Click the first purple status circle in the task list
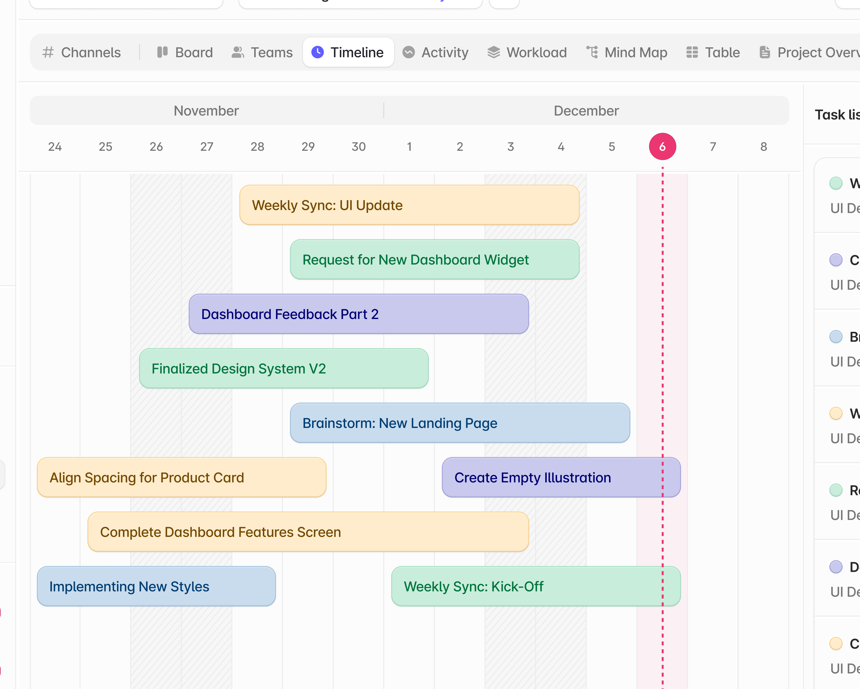The width and height of the screenshot is (860, 689). [x=836, y=260]
